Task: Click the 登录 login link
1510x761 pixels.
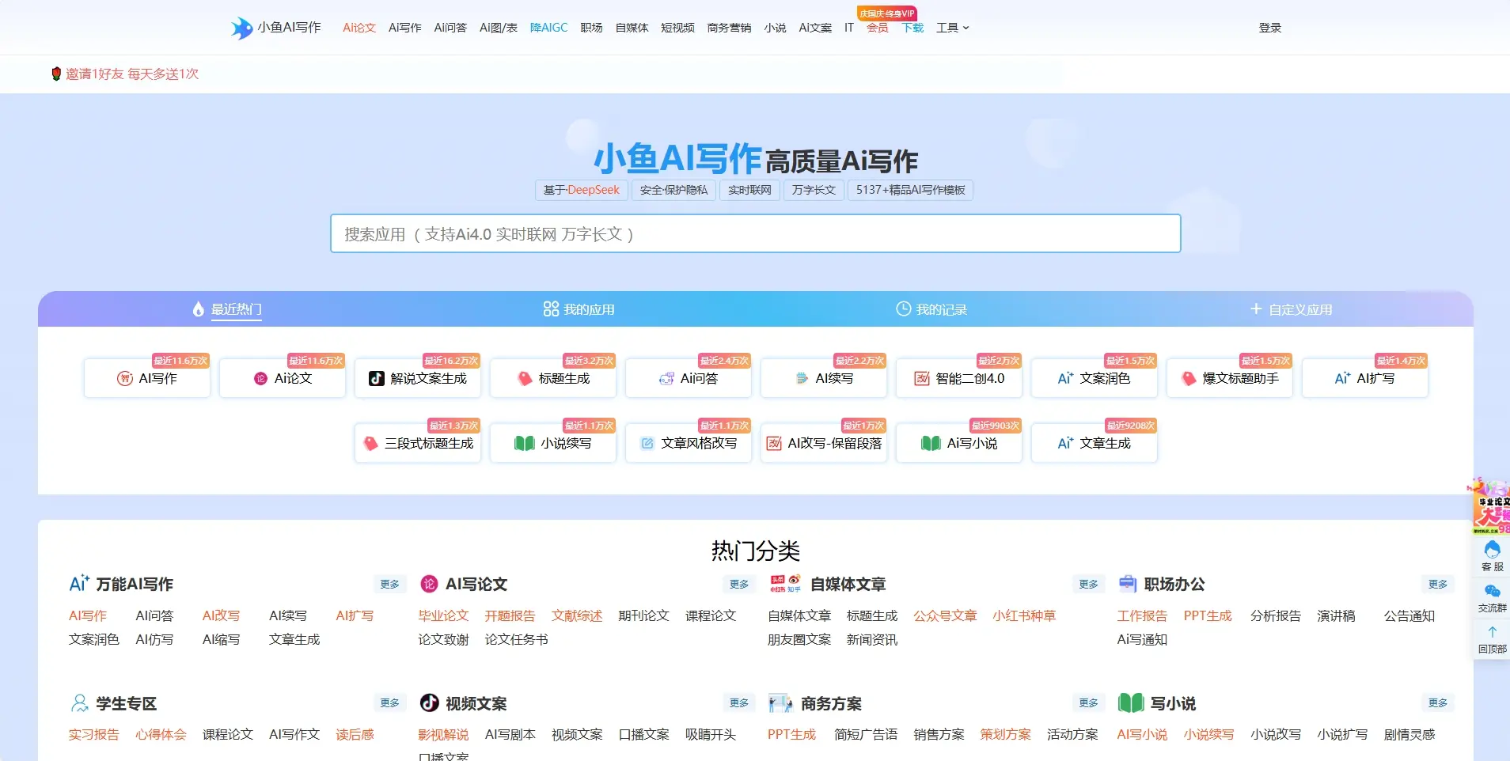Action: 1269,28
